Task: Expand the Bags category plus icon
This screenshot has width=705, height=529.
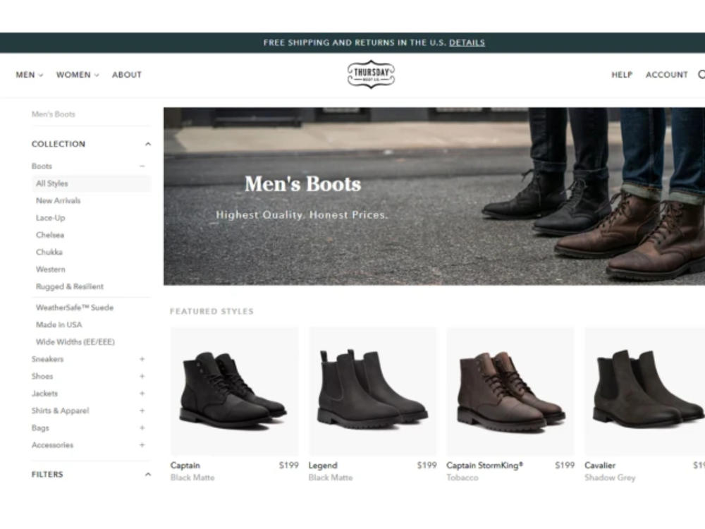Action: [142, 428]
